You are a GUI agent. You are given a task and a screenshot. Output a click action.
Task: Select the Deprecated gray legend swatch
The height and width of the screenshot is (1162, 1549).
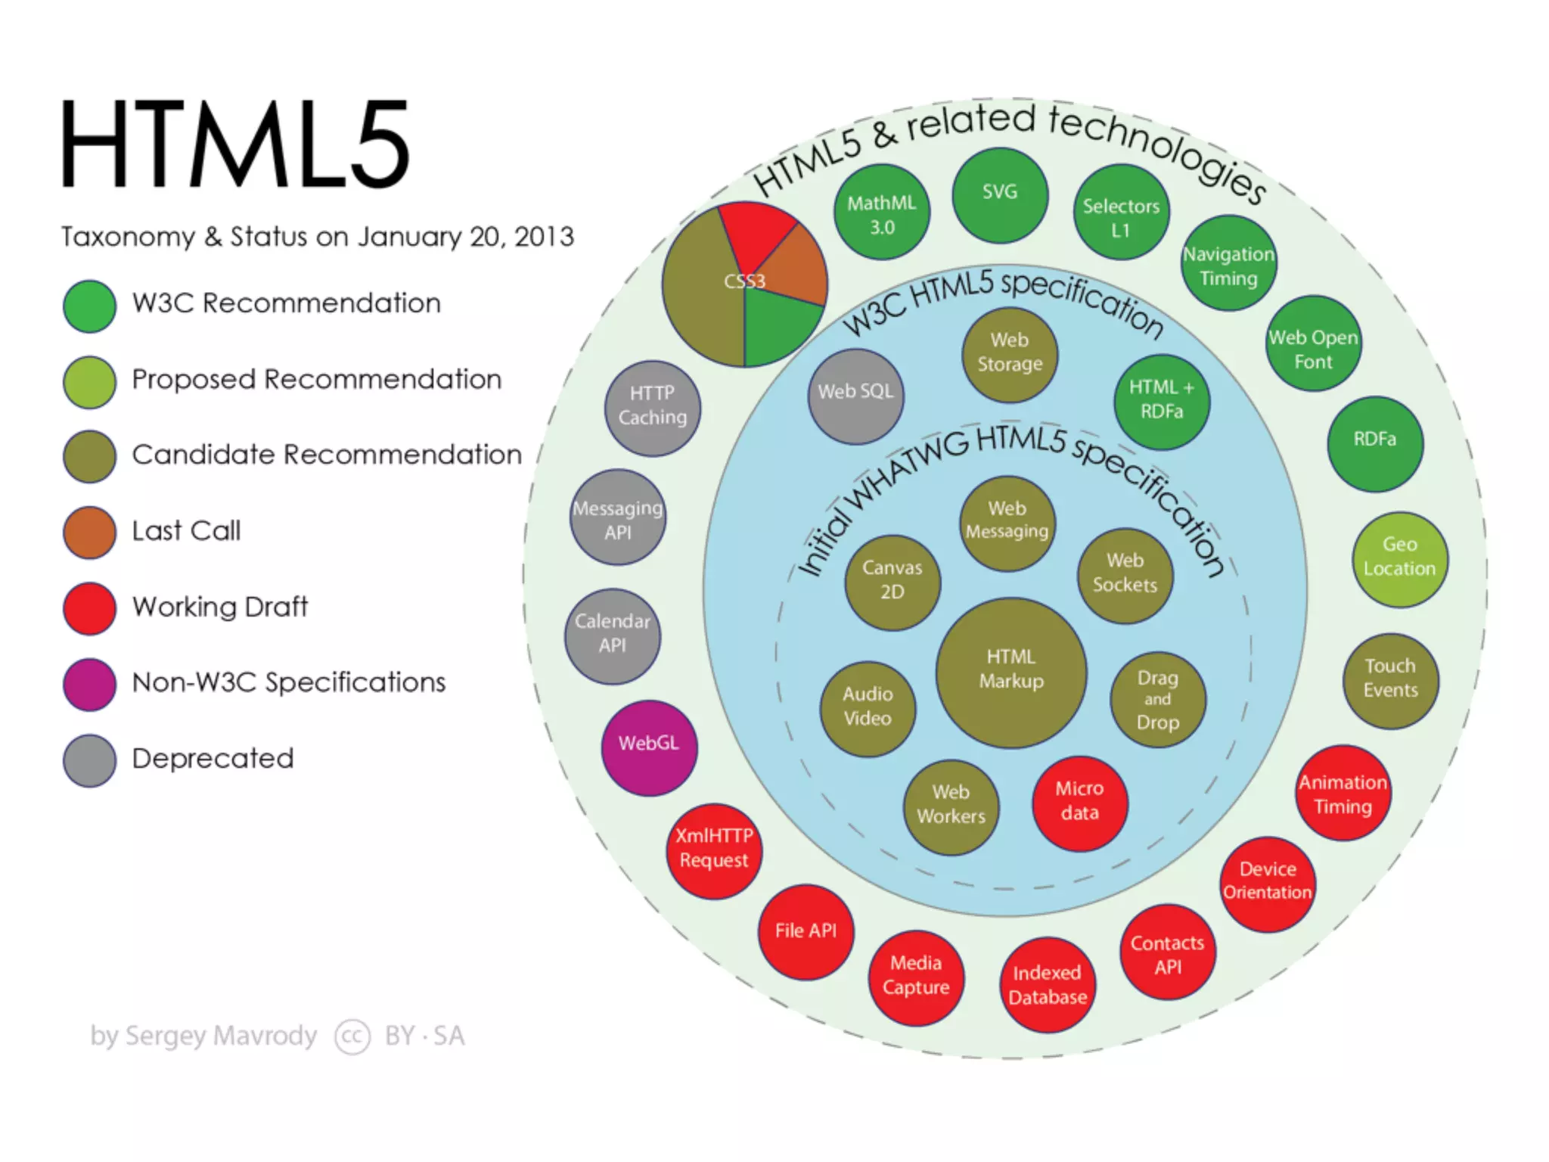coord(89,760)
